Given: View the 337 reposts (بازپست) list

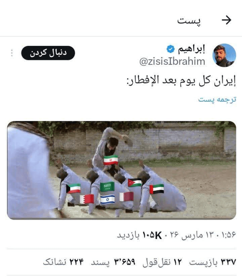Looking at the screenshot, I should click(213, 262).
